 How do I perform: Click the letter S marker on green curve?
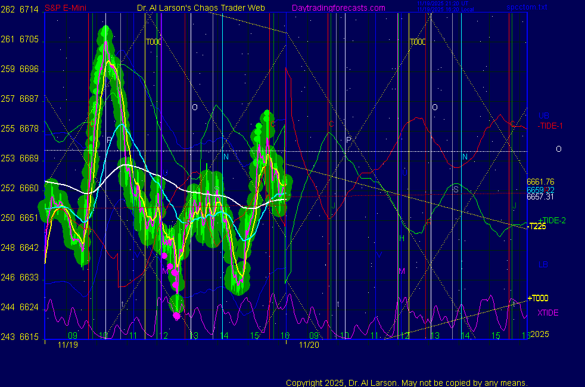pyautogui.click(x=456, y=189)
